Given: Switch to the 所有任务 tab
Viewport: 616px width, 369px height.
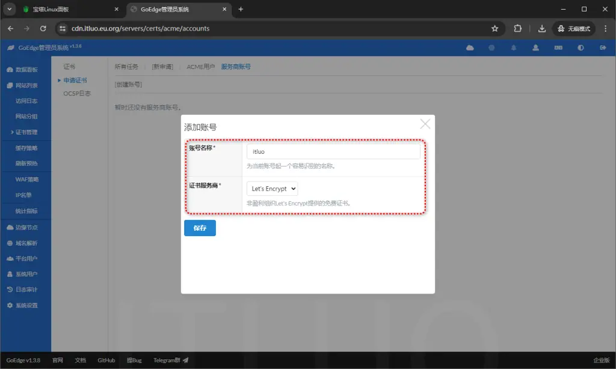Looking at the screenshot, I should (x=126, y=66).
